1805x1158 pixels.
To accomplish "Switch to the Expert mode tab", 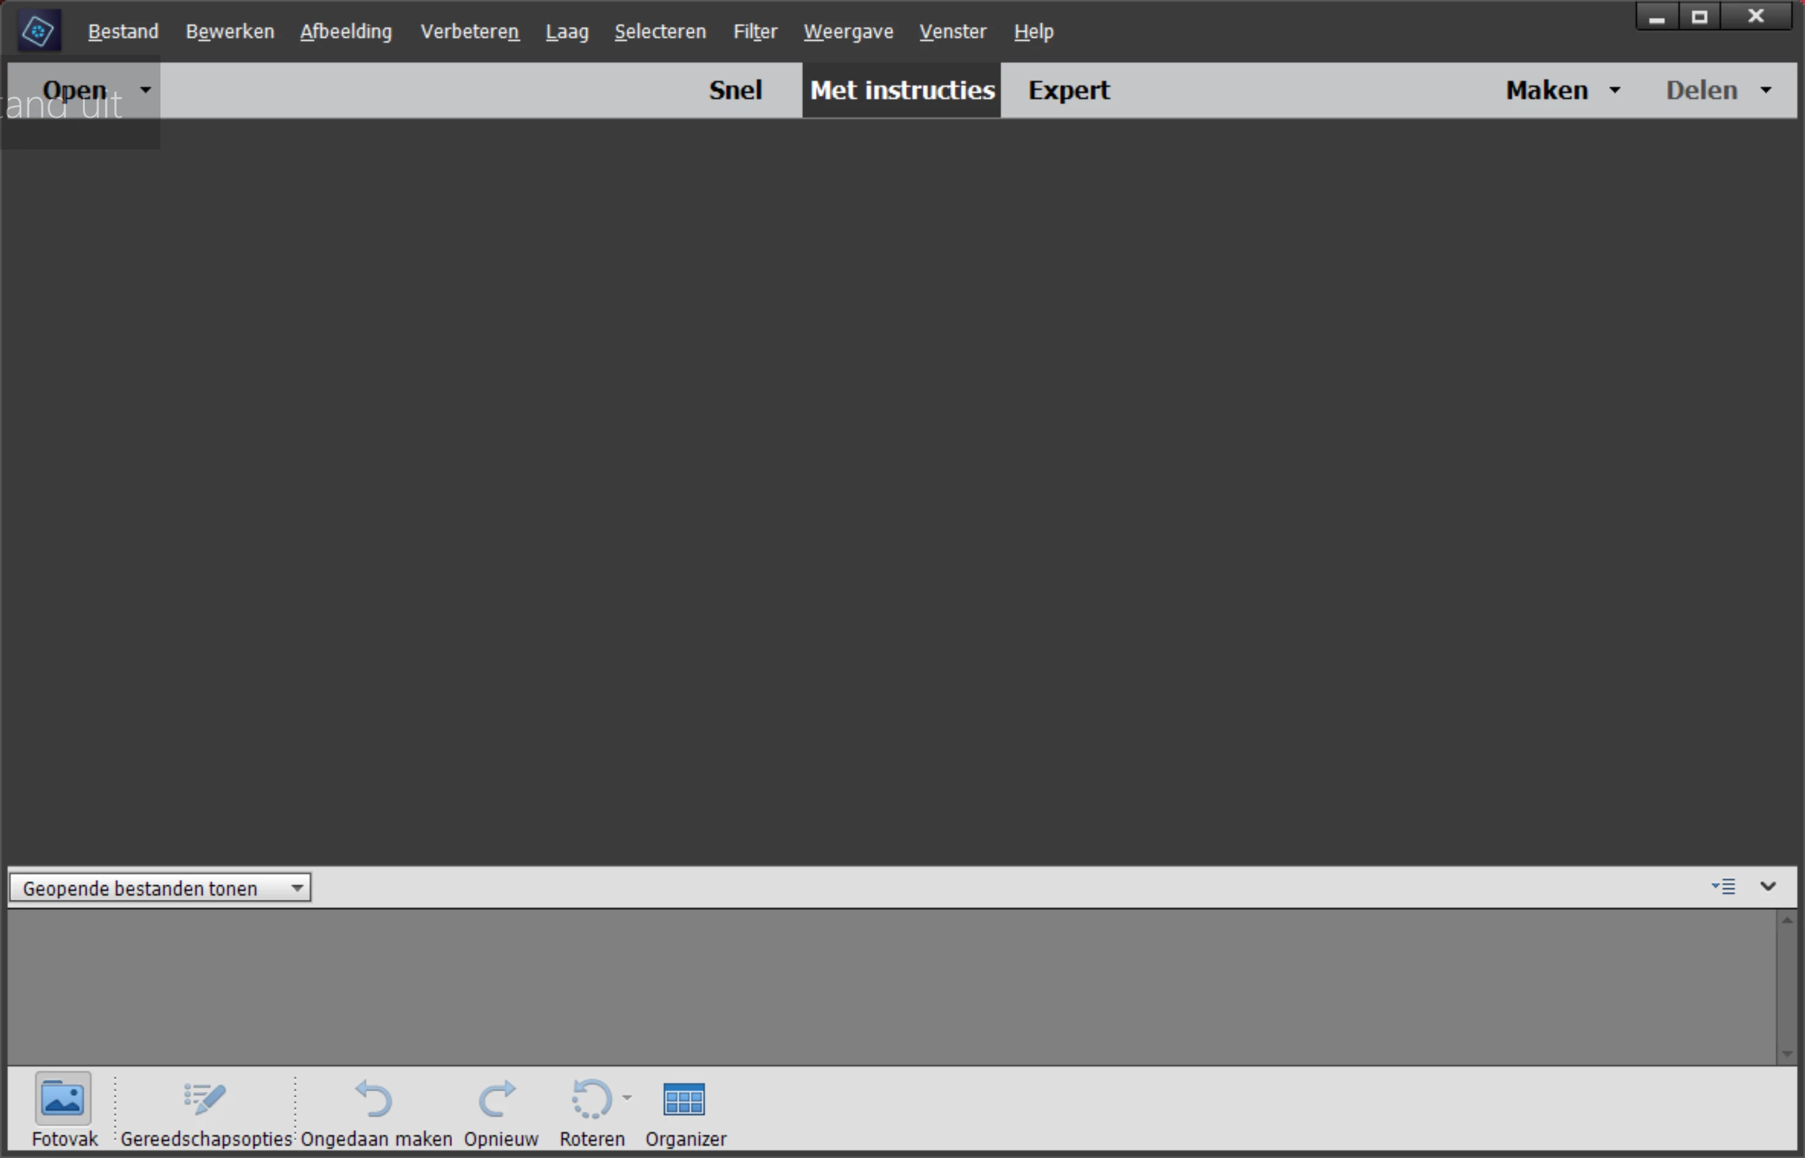I will click(1068, 90).
